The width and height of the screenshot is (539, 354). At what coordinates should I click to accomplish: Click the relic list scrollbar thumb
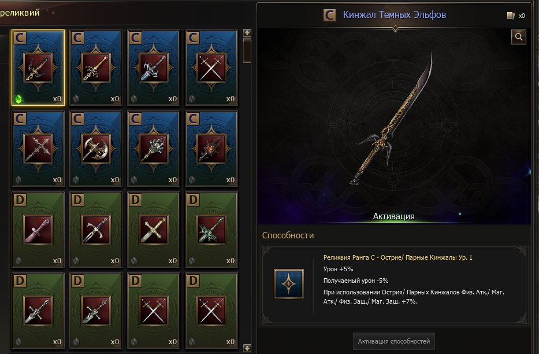[x=247, y=50]
